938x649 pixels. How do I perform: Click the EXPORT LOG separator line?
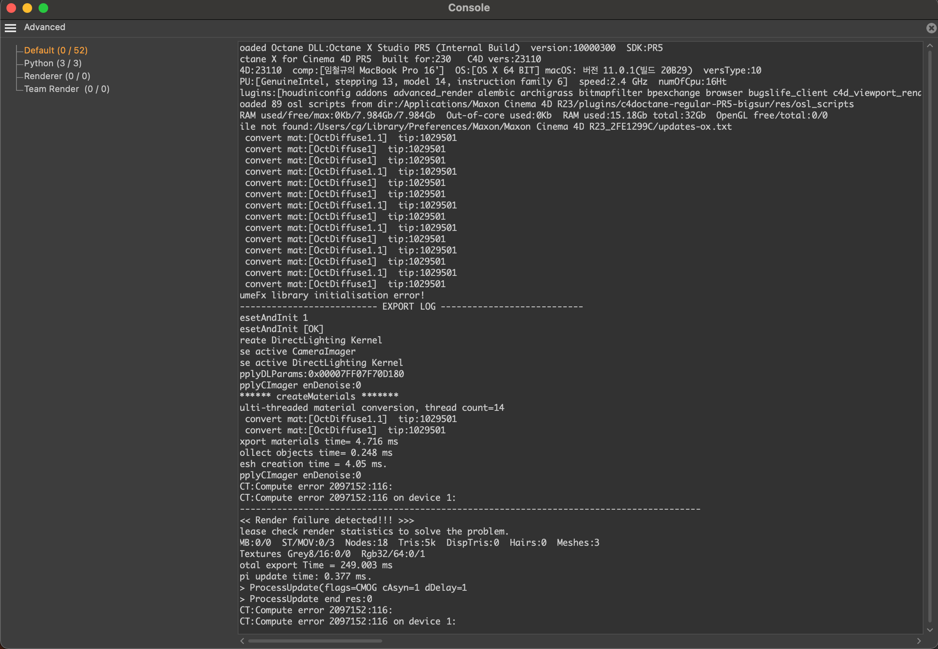point(411,306)
